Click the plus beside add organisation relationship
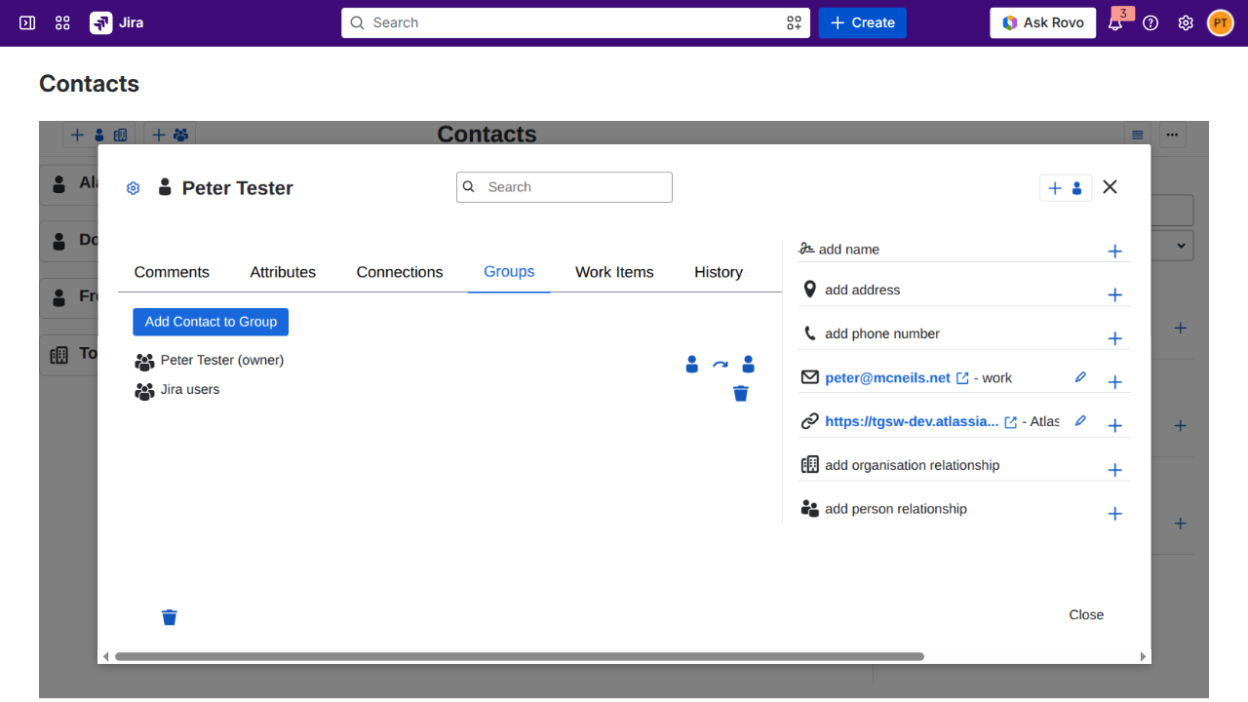Viewport: 1248px width, 702px height. coord(1115,470)
